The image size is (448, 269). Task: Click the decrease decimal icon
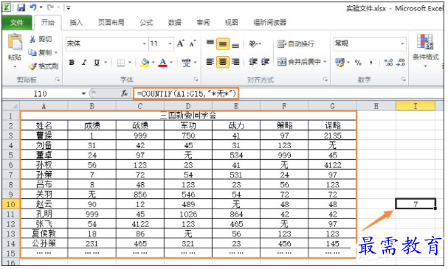pos(401,62)
